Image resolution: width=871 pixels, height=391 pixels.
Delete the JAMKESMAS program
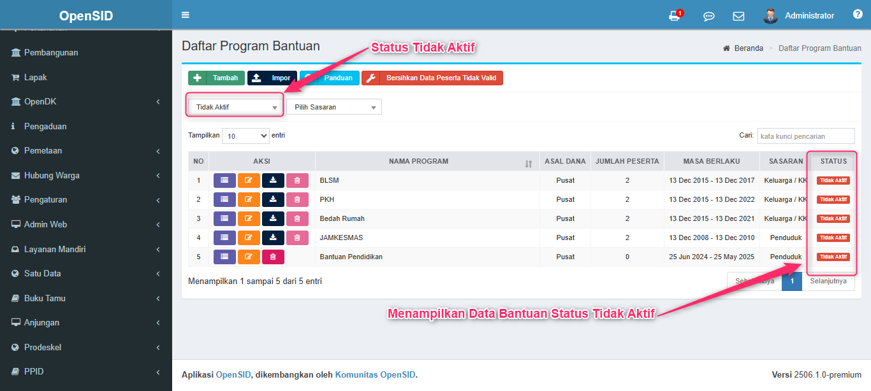point(297,238)
